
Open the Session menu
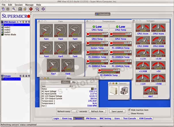pos(18,5)
